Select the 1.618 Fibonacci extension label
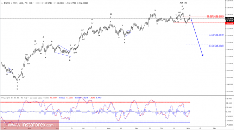Viewport: 234px width, 130px height. [216, 35]
